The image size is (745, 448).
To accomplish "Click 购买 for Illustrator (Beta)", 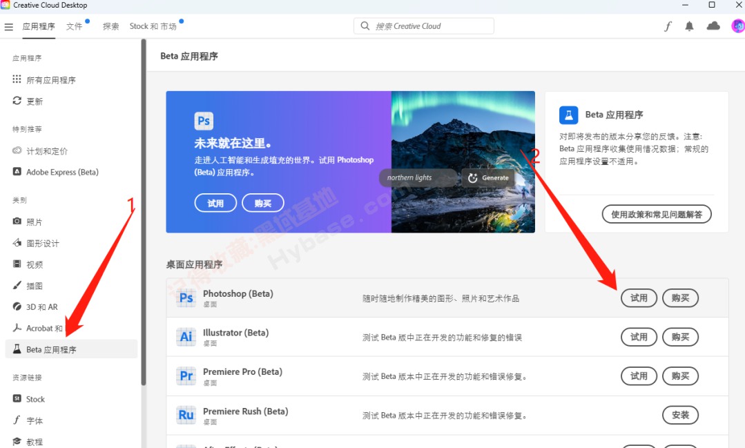I will (680, 337).
